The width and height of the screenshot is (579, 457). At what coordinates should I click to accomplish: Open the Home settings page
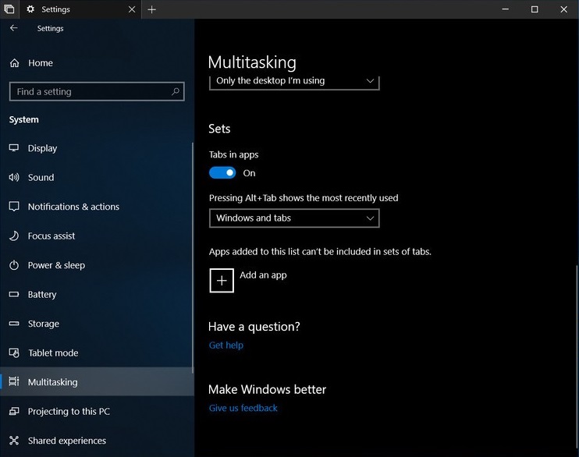[x=97, y=63]
